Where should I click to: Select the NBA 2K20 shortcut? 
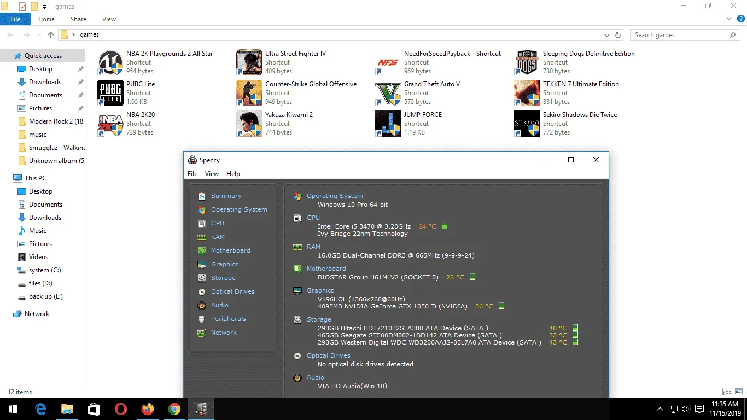127,124
